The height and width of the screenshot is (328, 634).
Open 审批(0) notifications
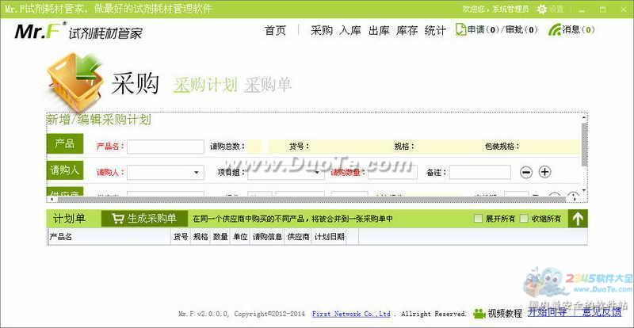click(522, 29)
